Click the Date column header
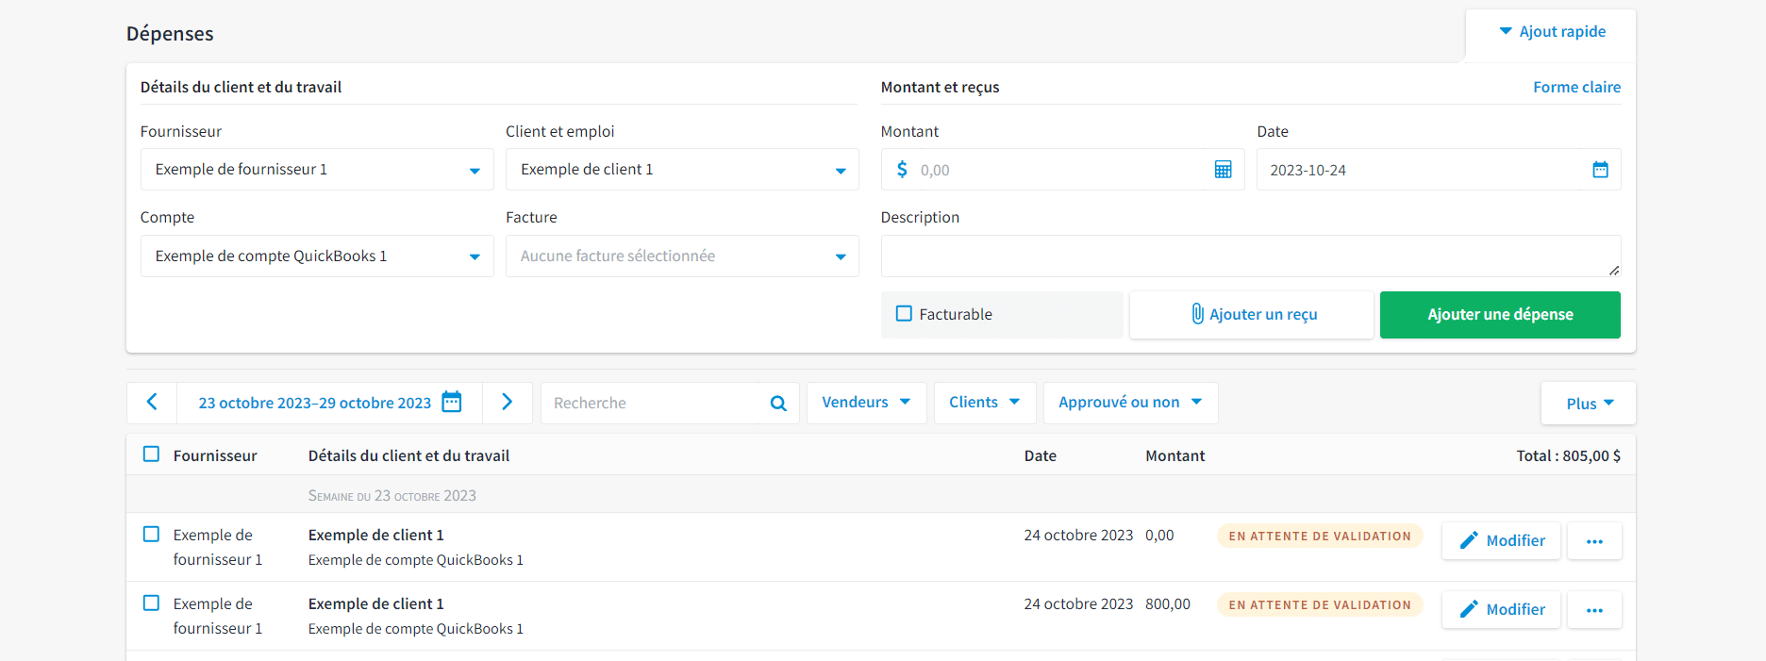This screenshot has width=1766, height=661. tap(1041, 455)
